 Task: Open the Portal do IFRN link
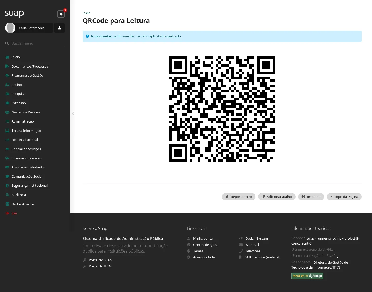coord(100,266)
